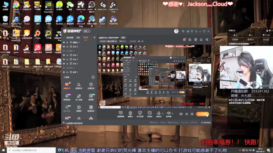
Task: Click the recording camera icon near start button
Action: click(181, 114)
